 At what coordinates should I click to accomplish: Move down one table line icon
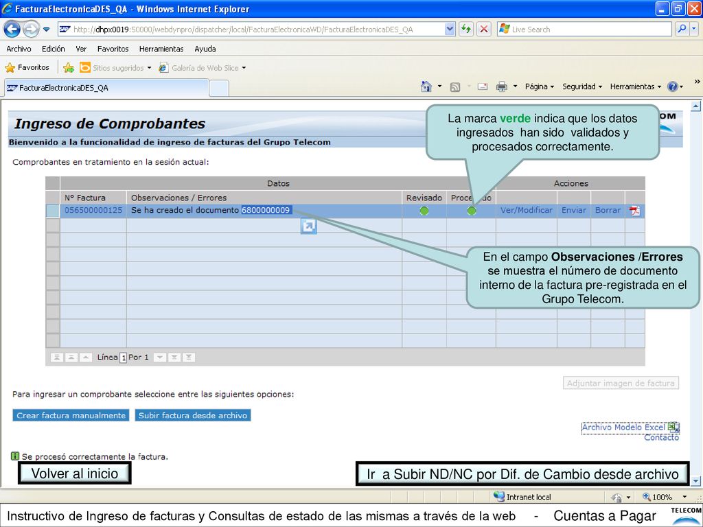coord(159,357)
